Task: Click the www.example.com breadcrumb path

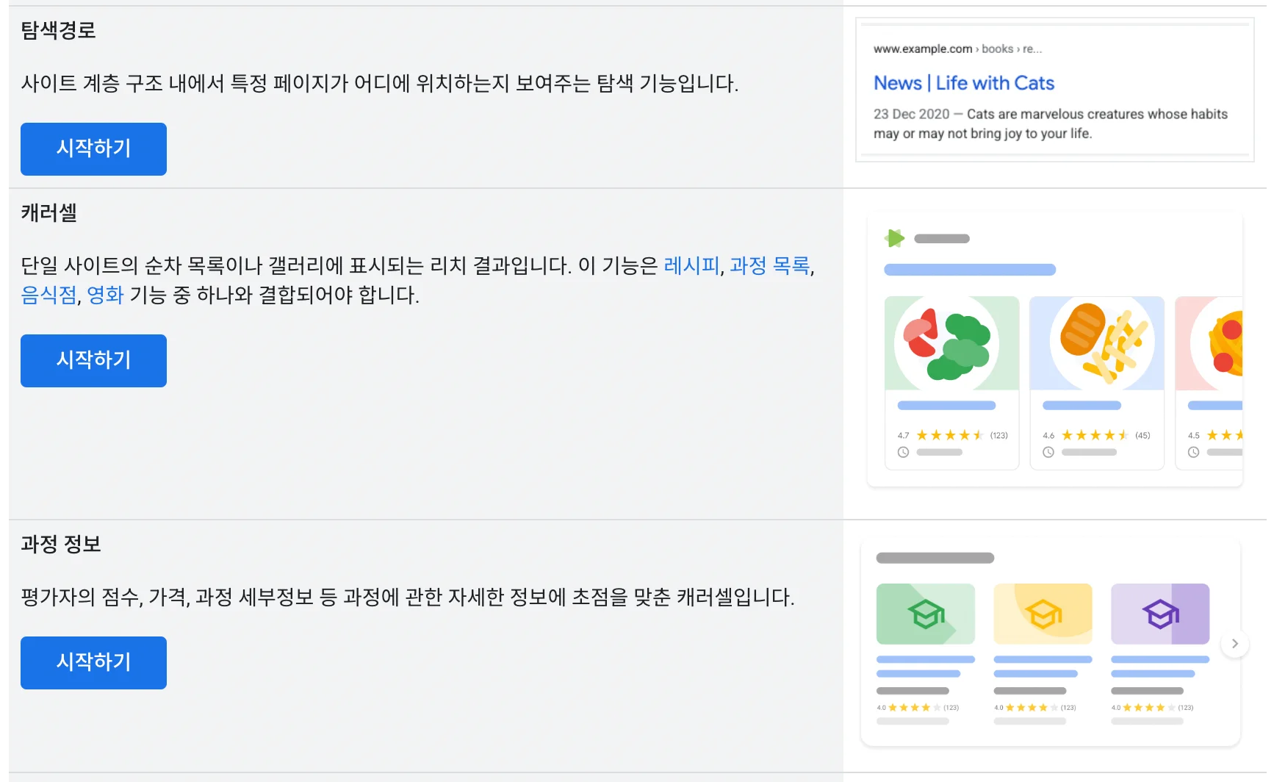Action: pyautogui.click(x=922, y=49)
